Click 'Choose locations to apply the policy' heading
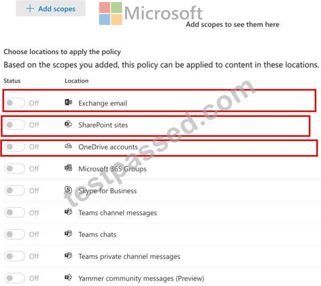Viewport: 321px width, 286px height. 62,52
